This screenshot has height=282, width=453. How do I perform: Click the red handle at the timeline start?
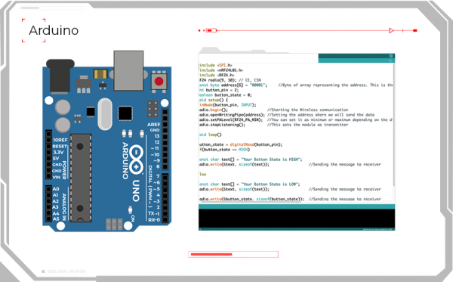tap(211, 30)
